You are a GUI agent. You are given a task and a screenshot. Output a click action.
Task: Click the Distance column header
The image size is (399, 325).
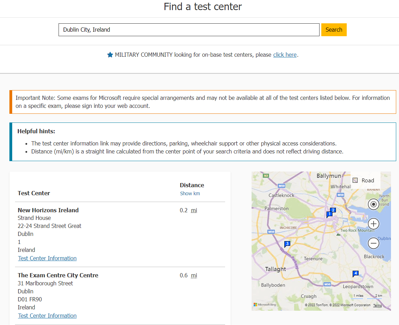point(192,185)
